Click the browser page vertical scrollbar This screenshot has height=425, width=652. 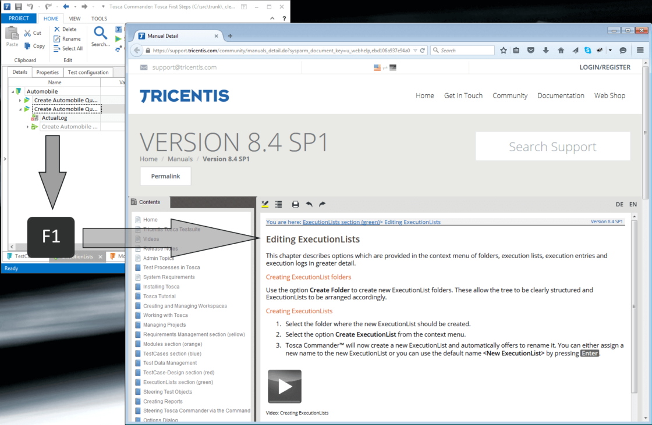click(646, 133)
